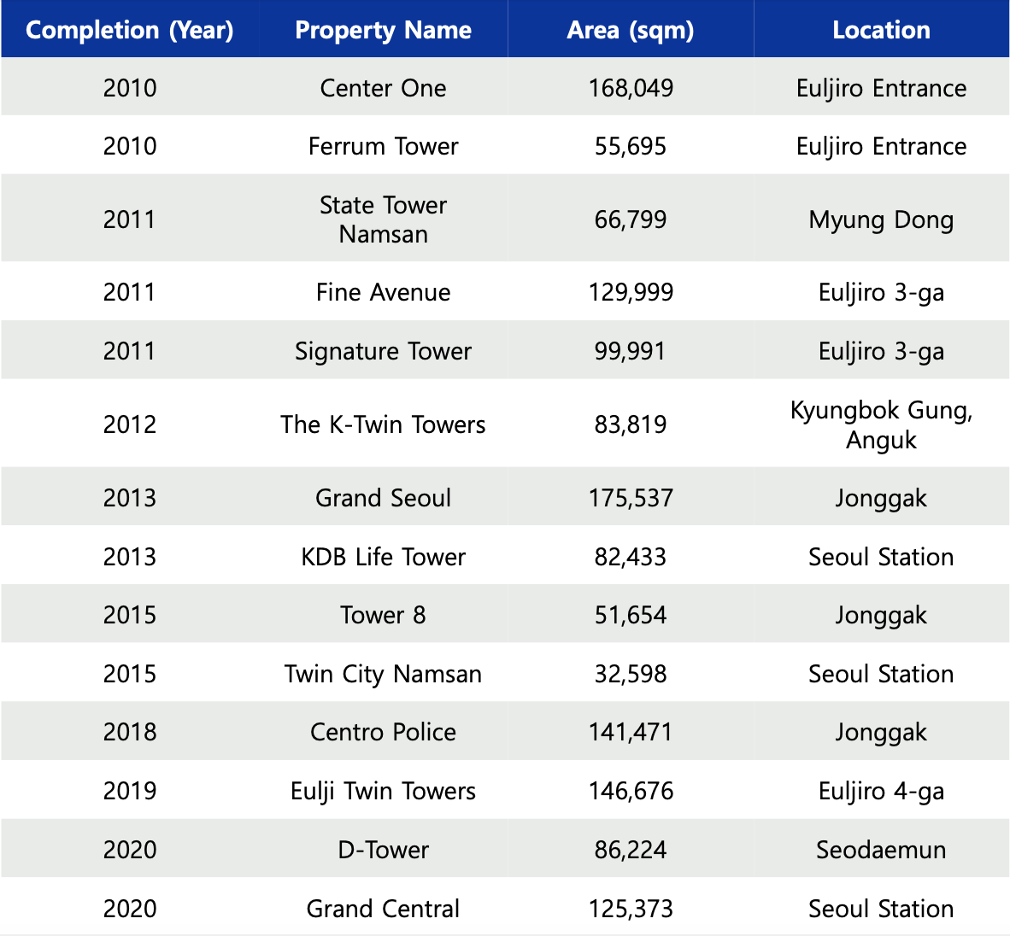Click the area value 82,433
Viewport: 1010px width, 936px height.
[631, 557]
